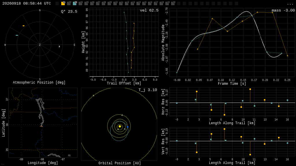Select station slot 20
The image size is (296, 166).
pyautogui.click(x=173, y=3)
